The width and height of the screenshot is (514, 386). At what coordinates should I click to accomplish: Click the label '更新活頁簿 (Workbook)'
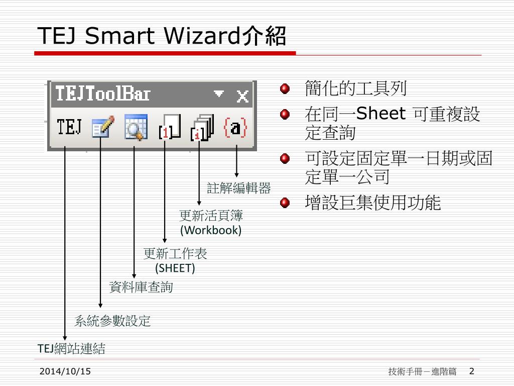tap(211, 223)
